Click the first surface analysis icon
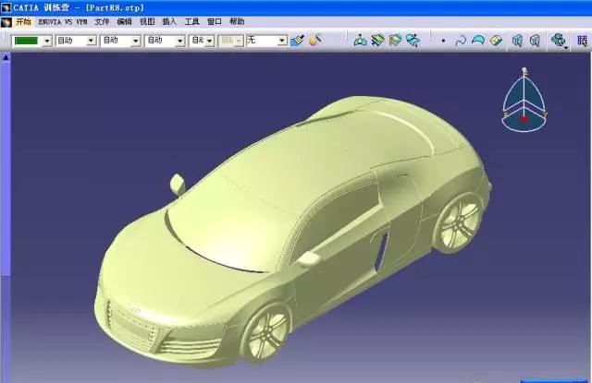This screenshot has width=592, height=383. point(361,41)
